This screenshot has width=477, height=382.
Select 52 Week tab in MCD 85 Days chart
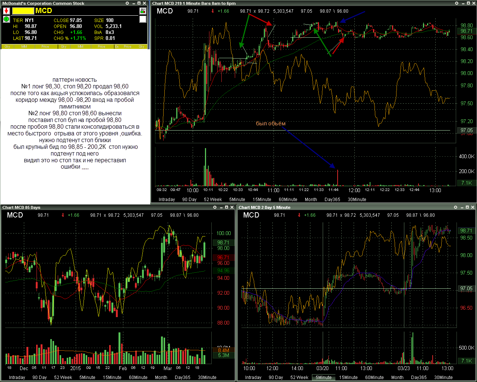[63, 378]
